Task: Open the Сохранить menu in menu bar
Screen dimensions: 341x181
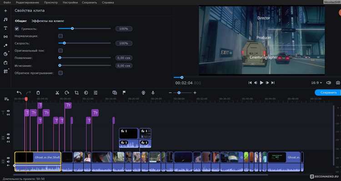Action: tap(90, 2)
